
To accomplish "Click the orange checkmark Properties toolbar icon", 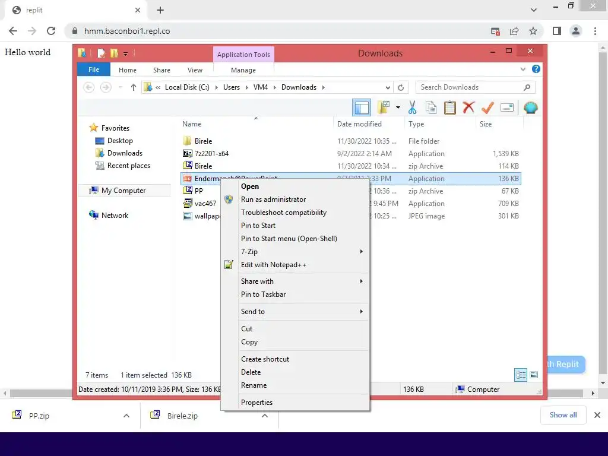I will click(487, 107).
